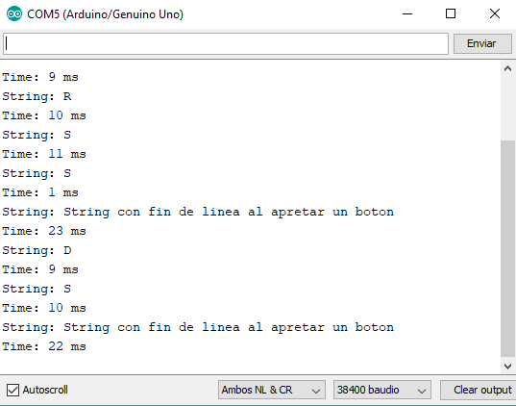The width and height of the screenshot is (516, 406).
Task: Click the scroll down arrow of output
Action: pyautogui.click(x=507, y=367)
